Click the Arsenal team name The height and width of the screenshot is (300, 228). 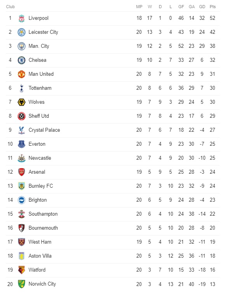click(x=37, y=172)
